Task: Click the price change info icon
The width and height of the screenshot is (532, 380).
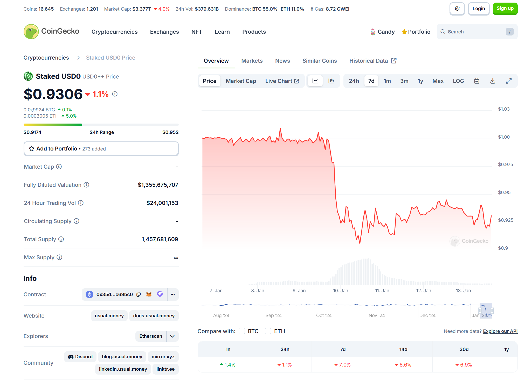Action: tap(115, 94)
